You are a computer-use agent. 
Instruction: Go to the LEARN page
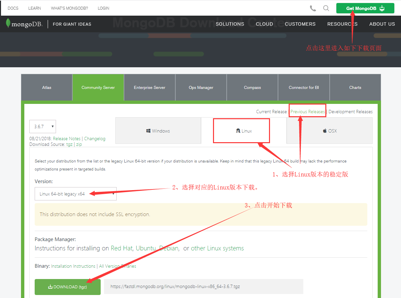pyautogui.click(x=35, y=8)
